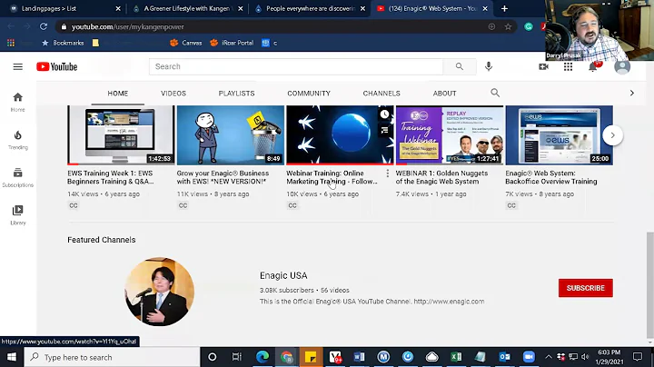
Task: Click Watch later clock on Webinar Training thumbnail
Action: pos(384,114)
